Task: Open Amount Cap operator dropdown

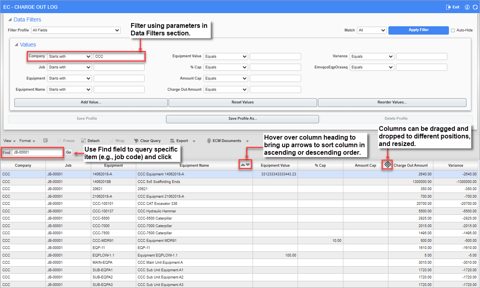Action: point(226,78)
